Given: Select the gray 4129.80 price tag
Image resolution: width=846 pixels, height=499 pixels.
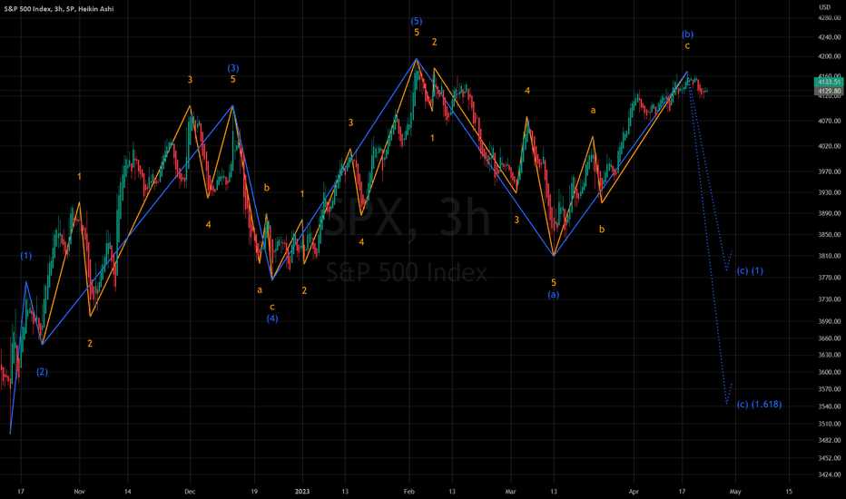Looking at the screenshot, I should (828, 91).
